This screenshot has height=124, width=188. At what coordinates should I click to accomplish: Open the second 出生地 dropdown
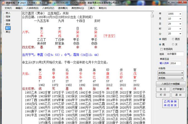[x=170, y=78]
